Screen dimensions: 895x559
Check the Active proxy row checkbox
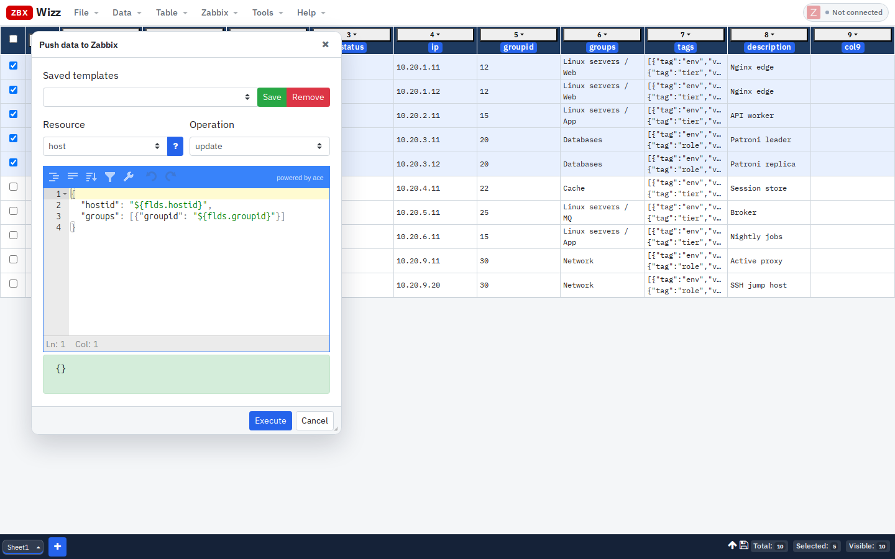[13, 259]
